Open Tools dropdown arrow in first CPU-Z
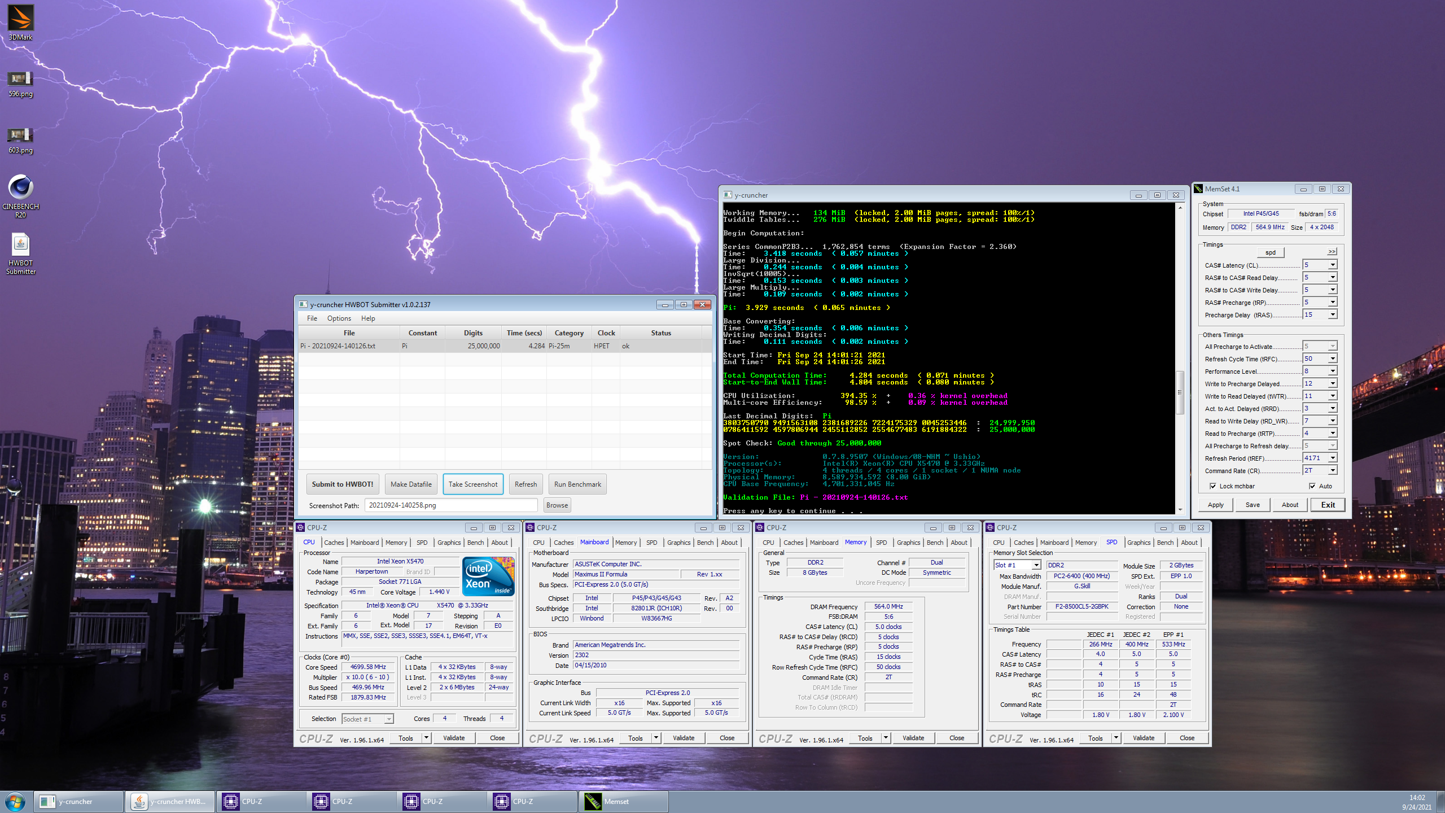Screen dimensions: 1445x813 click(x=426, y=738)
